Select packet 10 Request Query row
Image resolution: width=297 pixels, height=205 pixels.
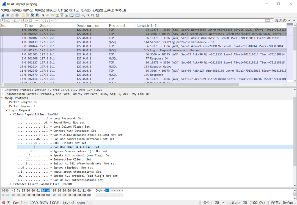coord(144,66)
